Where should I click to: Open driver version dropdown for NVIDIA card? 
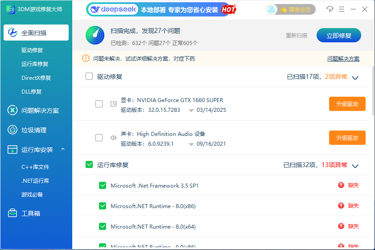tap(191, 110)
